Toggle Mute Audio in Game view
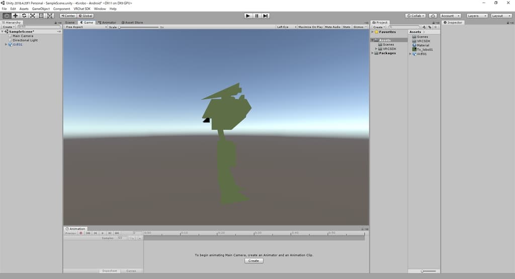515x279 pixels. (x=332, y=27)
